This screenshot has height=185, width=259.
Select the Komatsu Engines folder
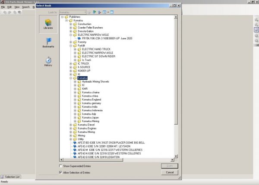[87, 129]
